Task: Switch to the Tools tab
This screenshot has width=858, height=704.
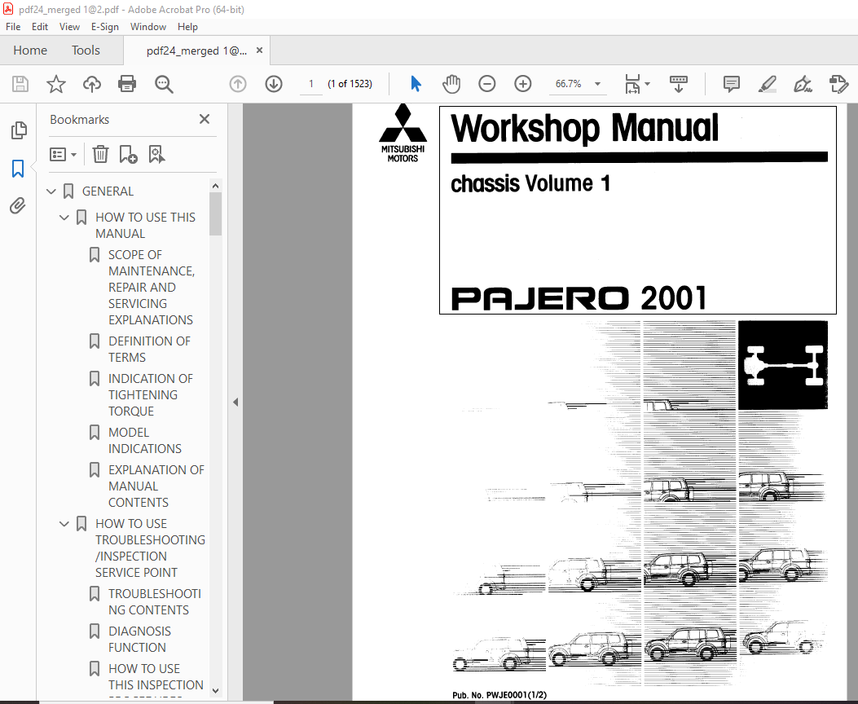Action: [x=86, y=51]
